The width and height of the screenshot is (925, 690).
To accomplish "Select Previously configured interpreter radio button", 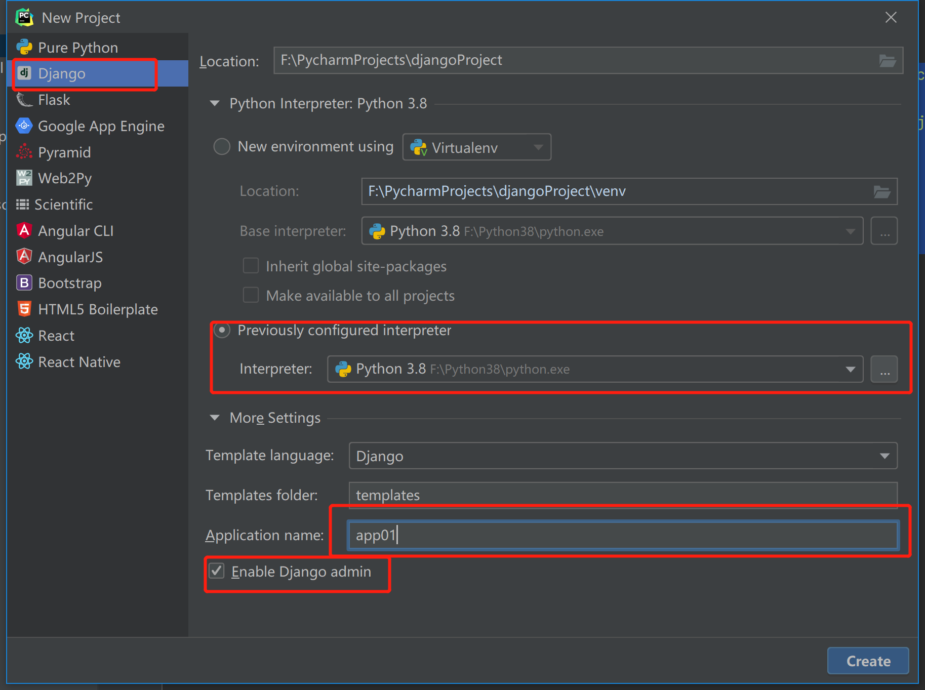I will pyautogui.click(x=222, y=330).
